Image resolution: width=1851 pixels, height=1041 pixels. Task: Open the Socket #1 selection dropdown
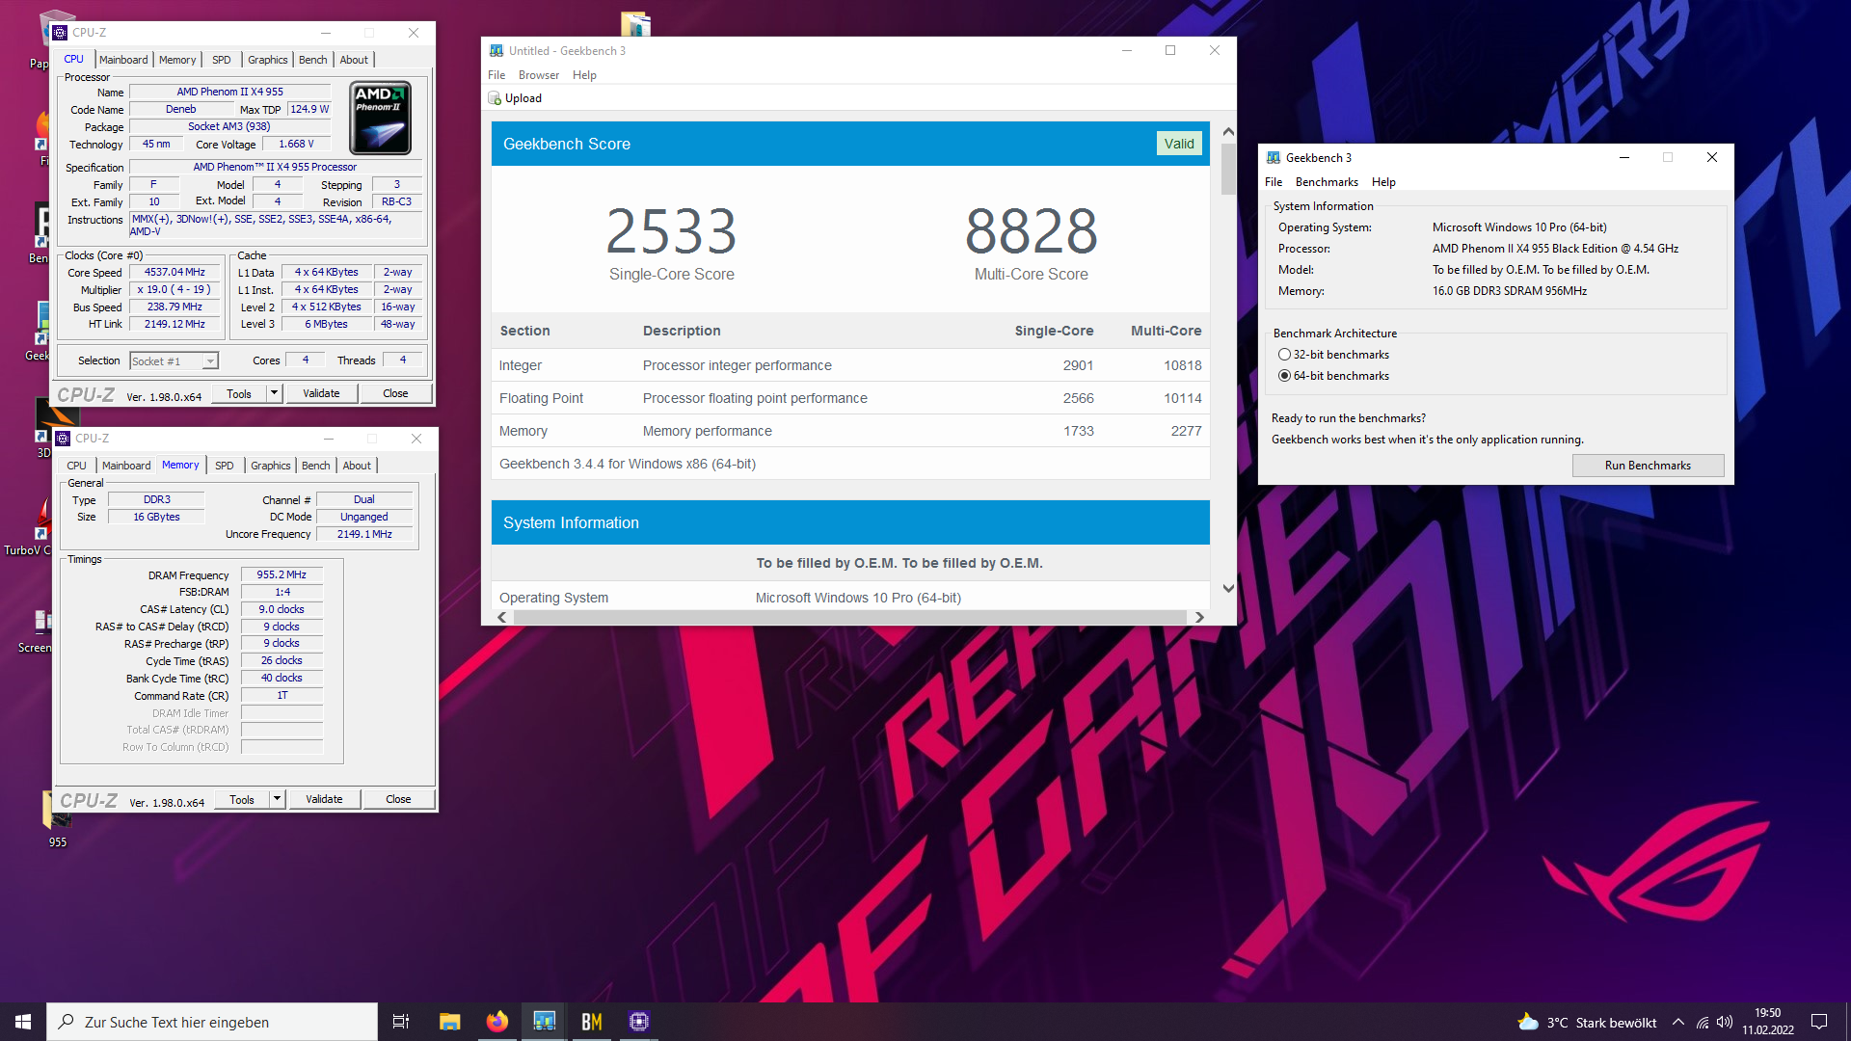point(174,361)
